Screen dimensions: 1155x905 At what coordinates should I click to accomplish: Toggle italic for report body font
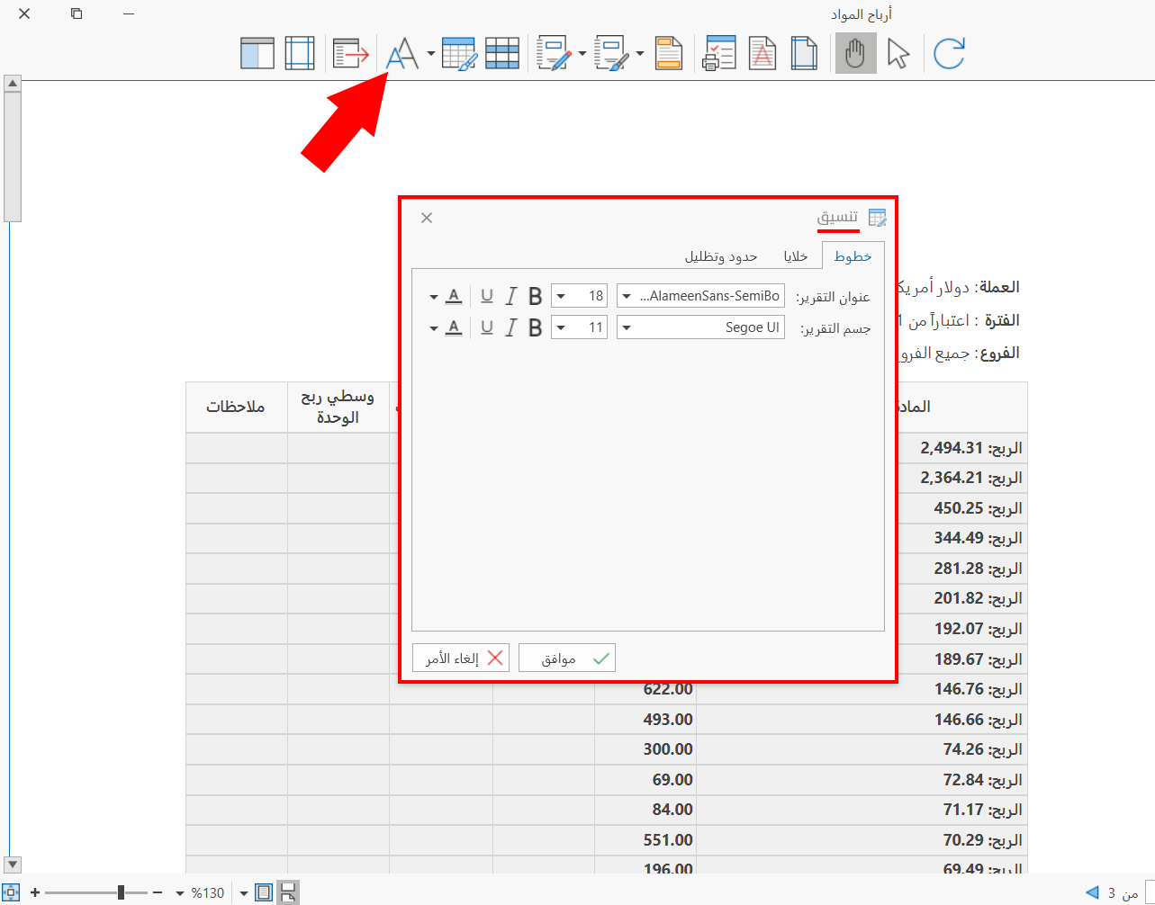point(510,327)
